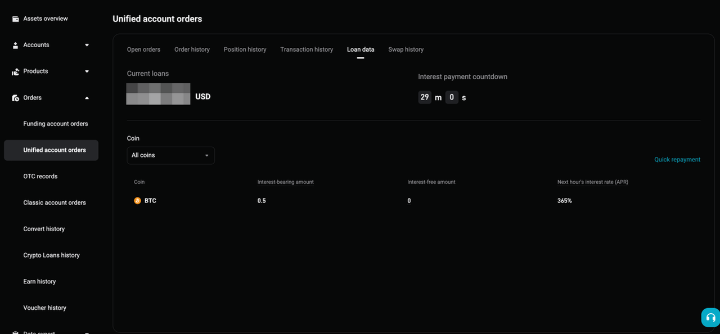Select Unified account orders in sidebar

click(51, 150)
